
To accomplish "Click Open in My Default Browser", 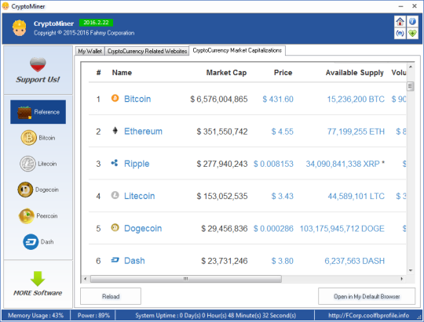I will click(367, 296).
